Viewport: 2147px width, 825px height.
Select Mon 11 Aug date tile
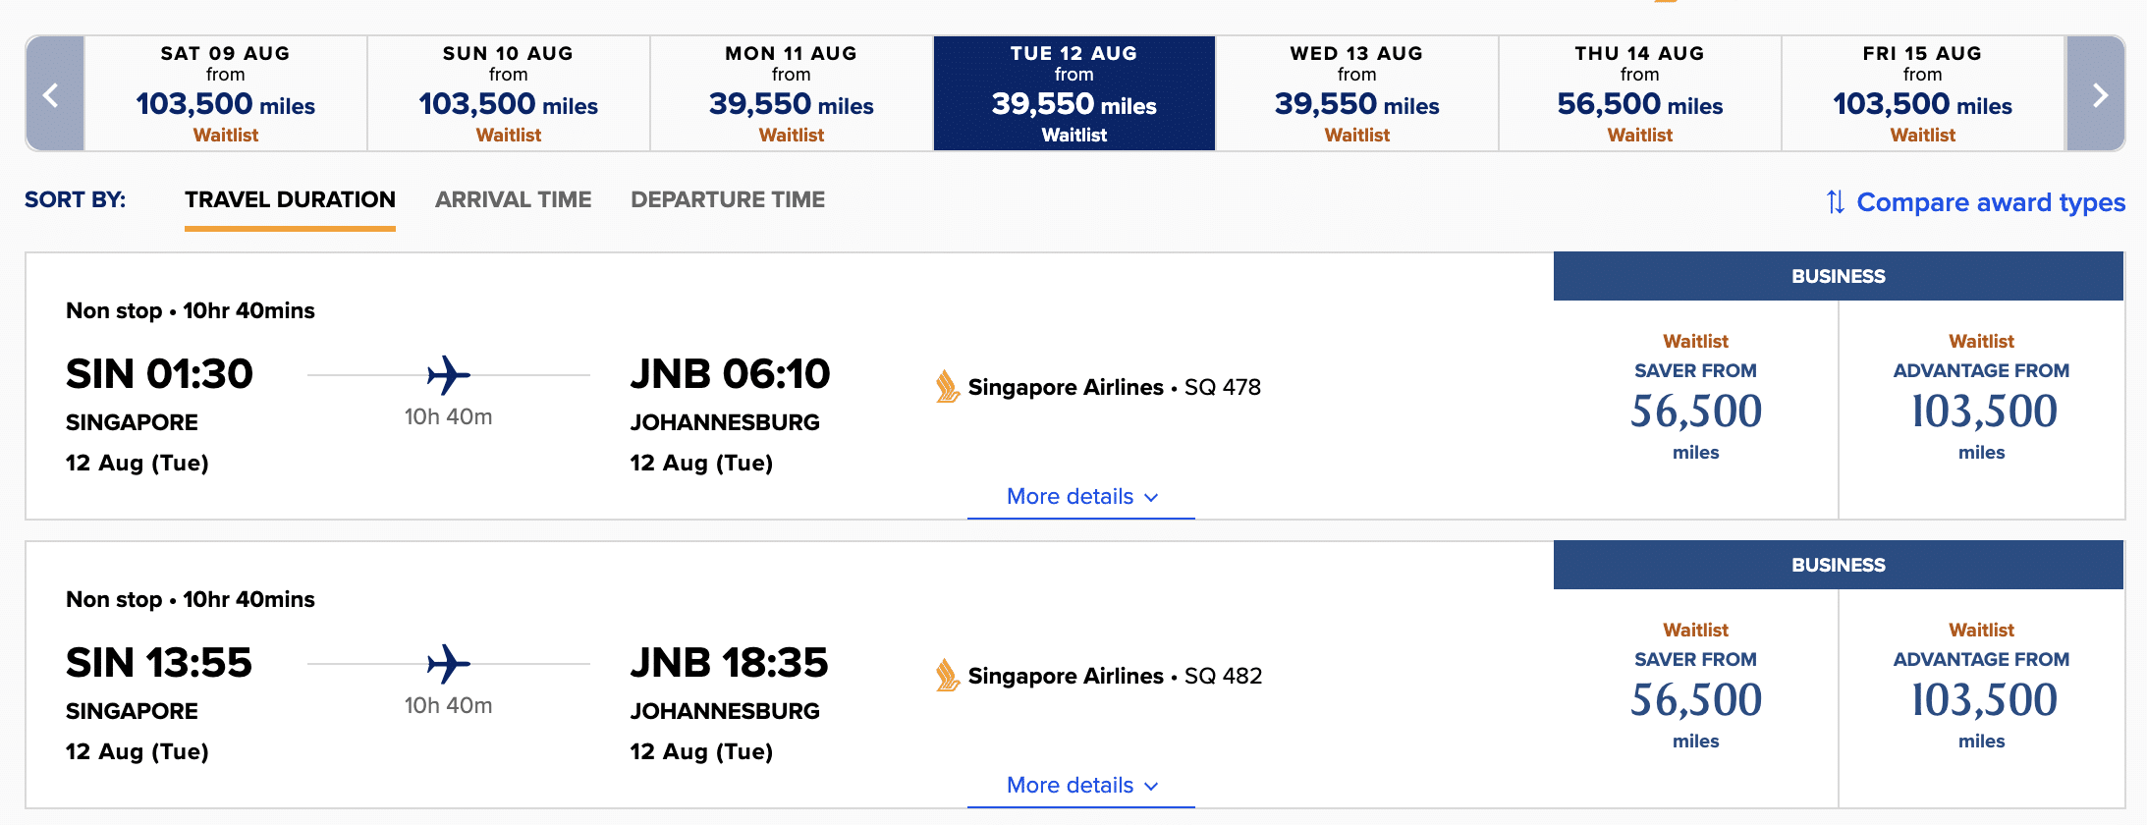[792, 94]
